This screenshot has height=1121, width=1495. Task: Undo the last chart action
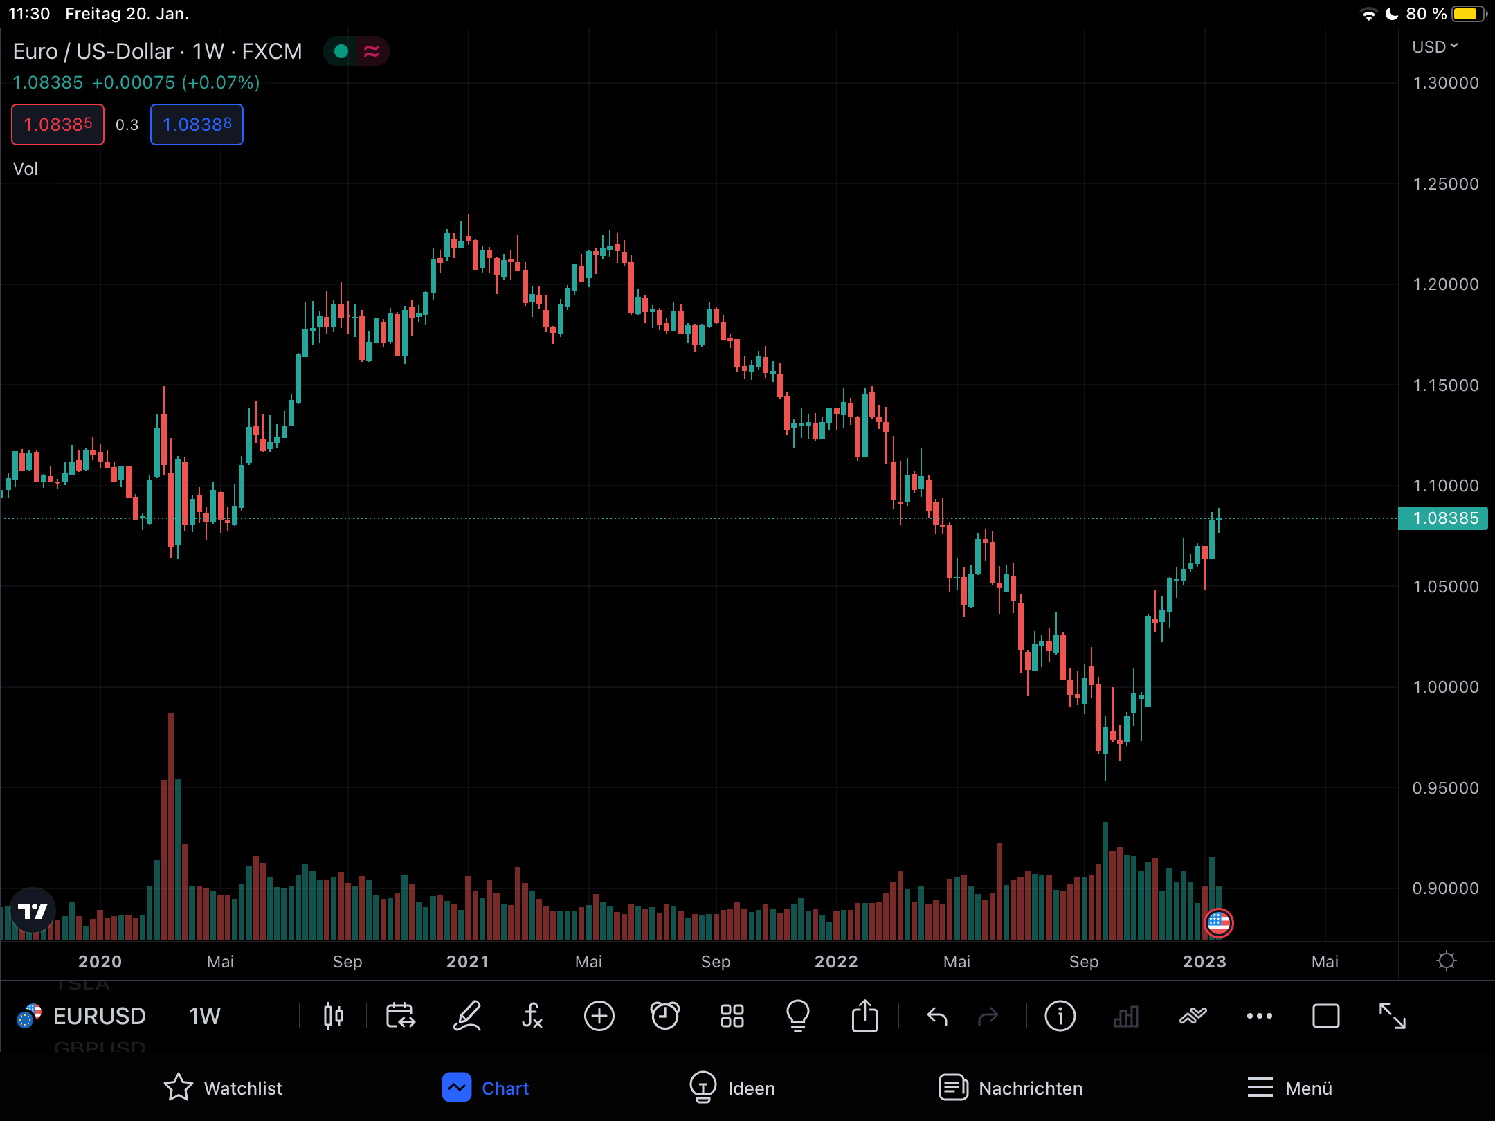click(x=937, y=1016)
